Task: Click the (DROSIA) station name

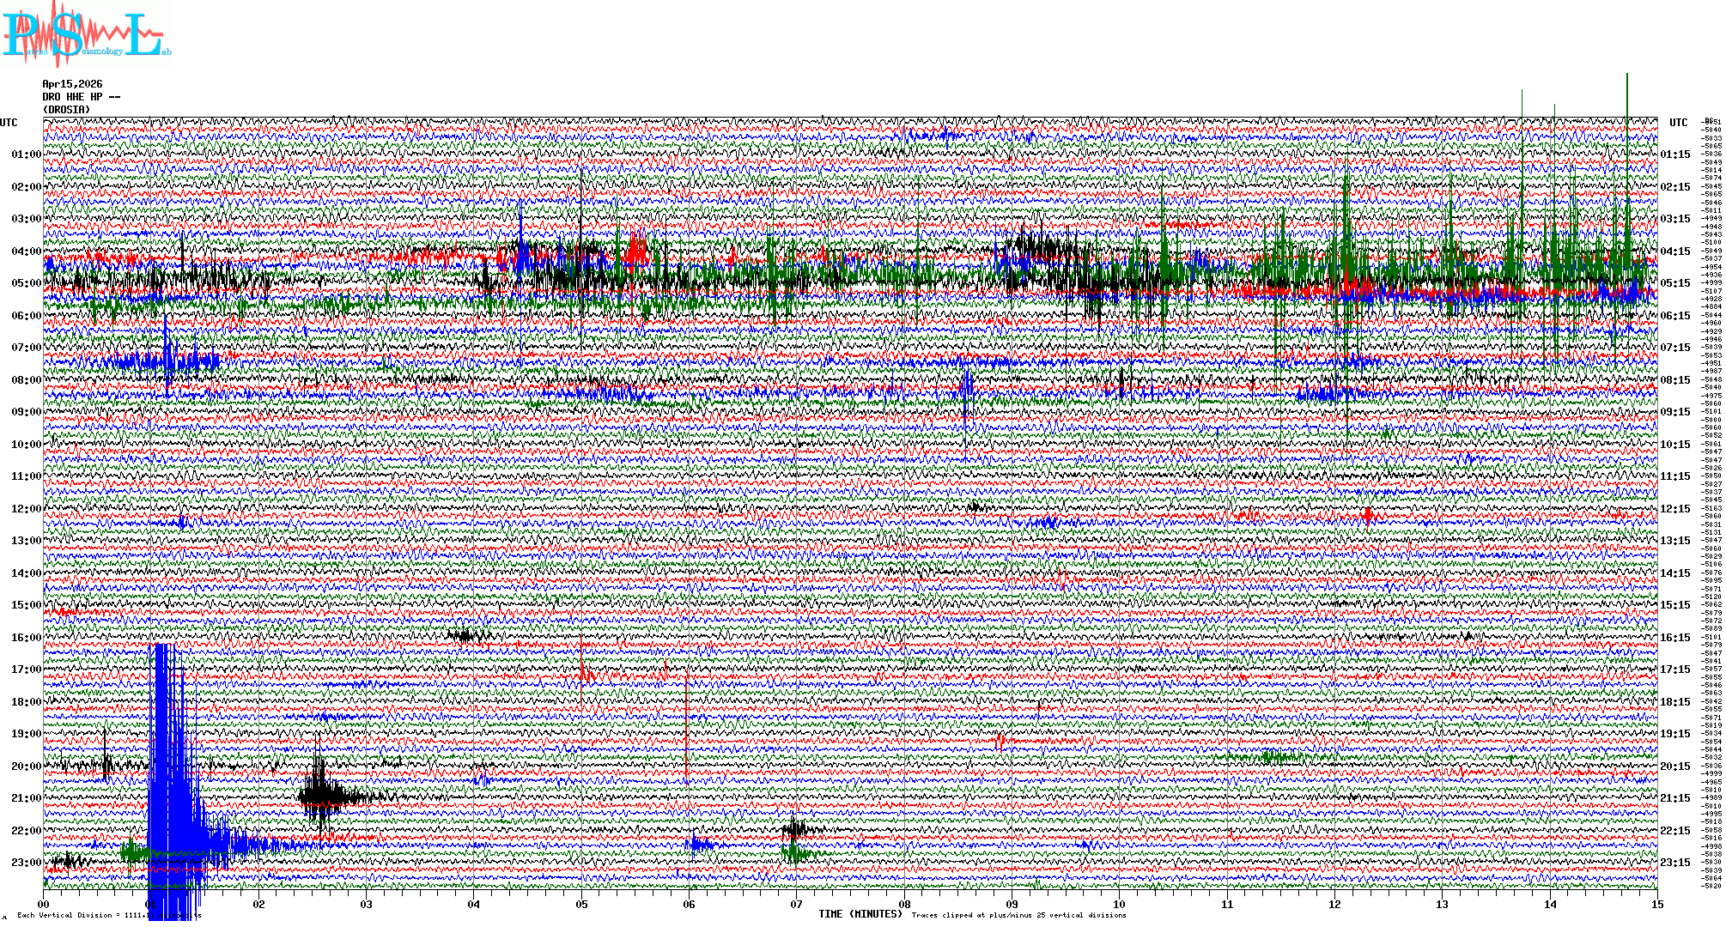Action: pos(66,110)
